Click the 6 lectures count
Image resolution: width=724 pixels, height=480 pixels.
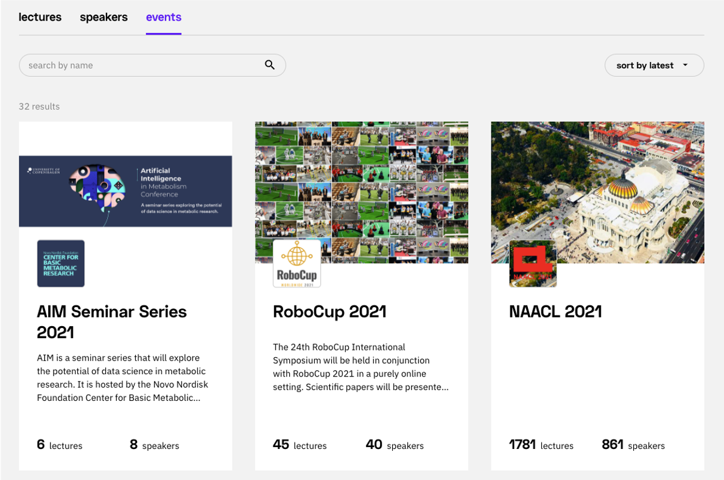pyautogui.click(x=60, y=445)
